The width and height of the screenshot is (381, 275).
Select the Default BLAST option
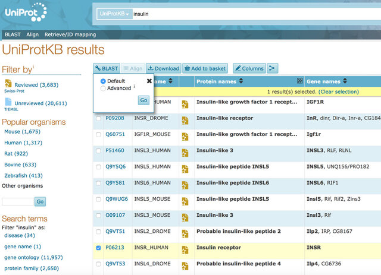click(x=103, y=81)
